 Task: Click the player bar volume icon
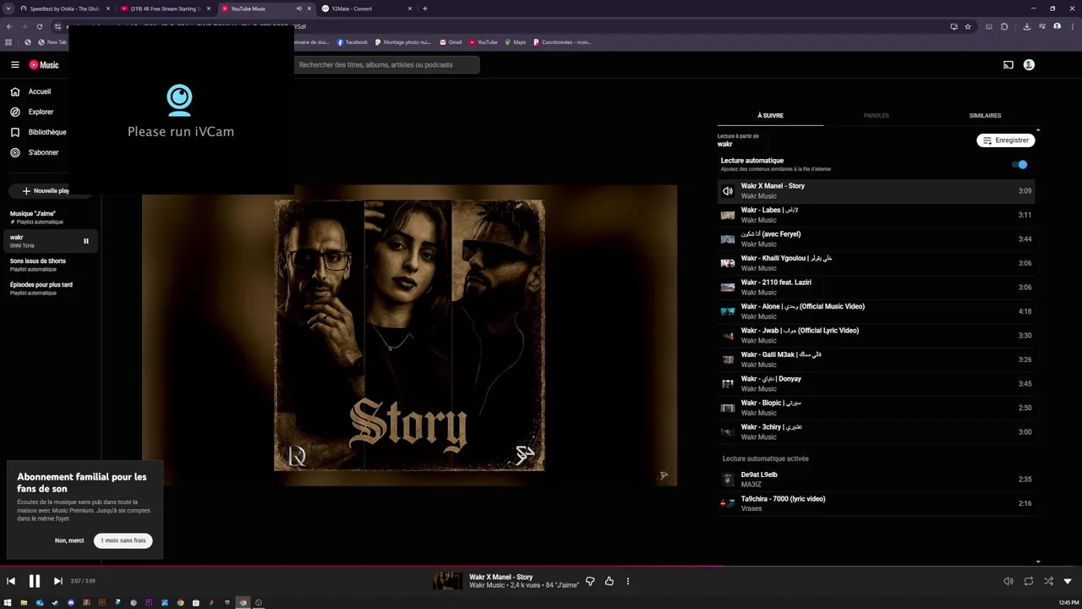pos(1008,581)
